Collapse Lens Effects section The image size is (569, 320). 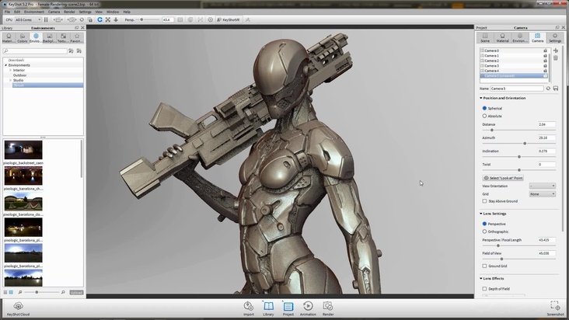tap(481, 279)
